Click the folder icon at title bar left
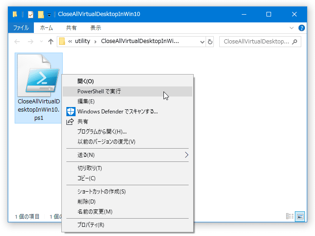315x236 pixels. [x=15, y=14]
